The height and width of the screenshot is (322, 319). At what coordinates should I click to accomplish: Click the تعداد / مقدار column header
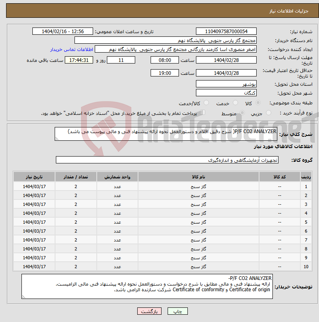[x=76, y=177]
